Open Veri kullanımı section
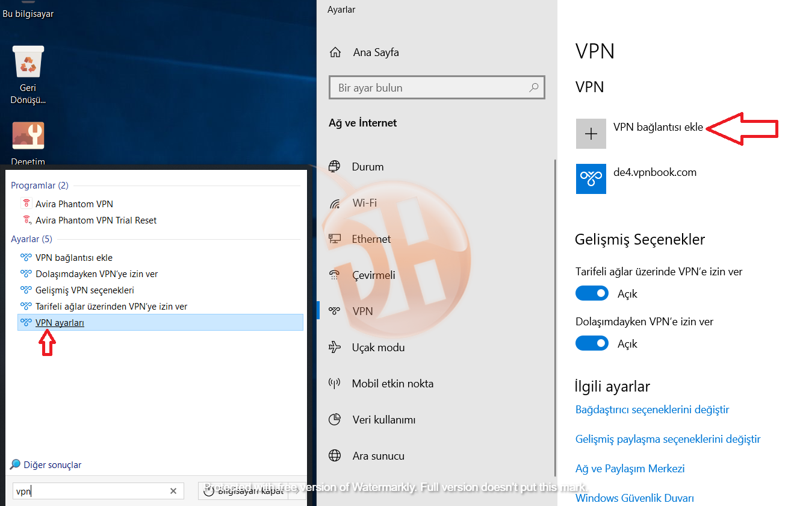This screenshot has width=791, height=506. click(x=383, y=420)
